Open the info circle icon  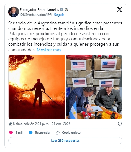tap(120, 124)
